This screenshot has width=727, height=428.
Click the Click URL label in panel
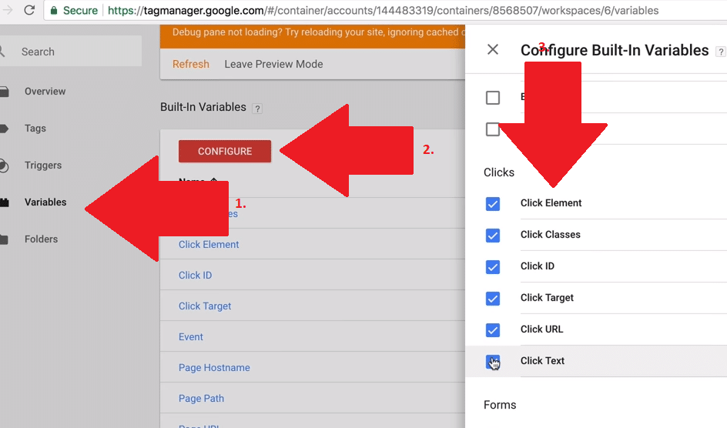coord(541,329)
